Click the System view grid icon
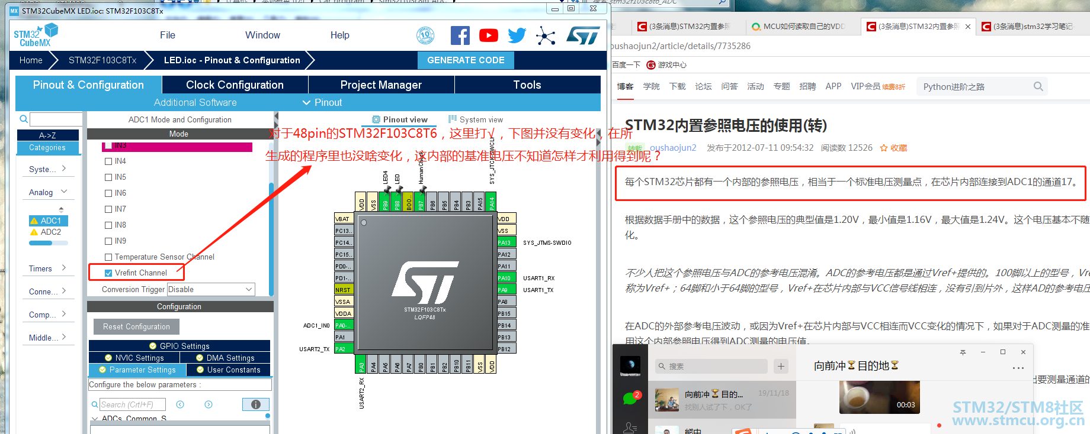The width and height of the screenshot is (1090, 434). 453,119
